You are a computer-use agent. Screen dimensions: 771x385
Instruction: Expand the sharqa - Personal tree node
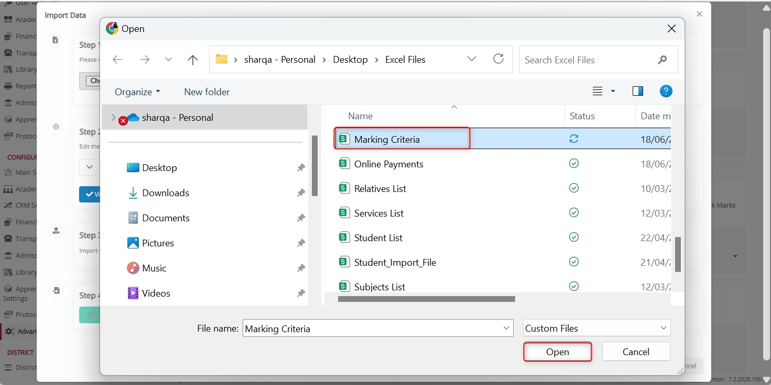[113, 118]
